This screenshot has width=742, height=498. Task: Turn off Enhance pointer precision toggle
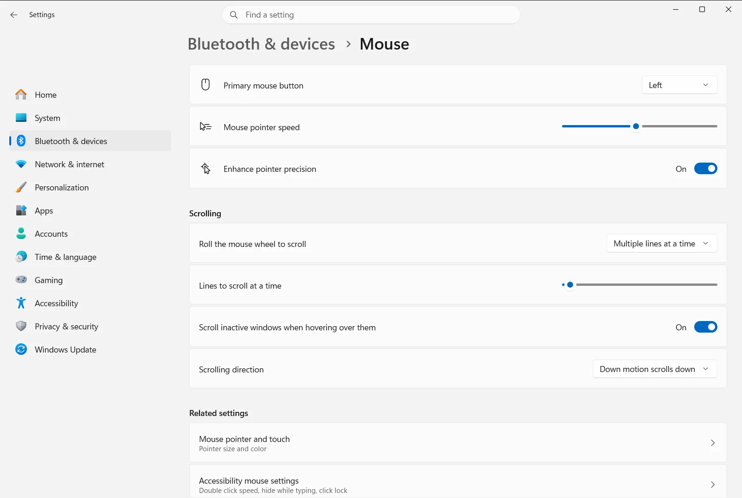pos(705,169)
